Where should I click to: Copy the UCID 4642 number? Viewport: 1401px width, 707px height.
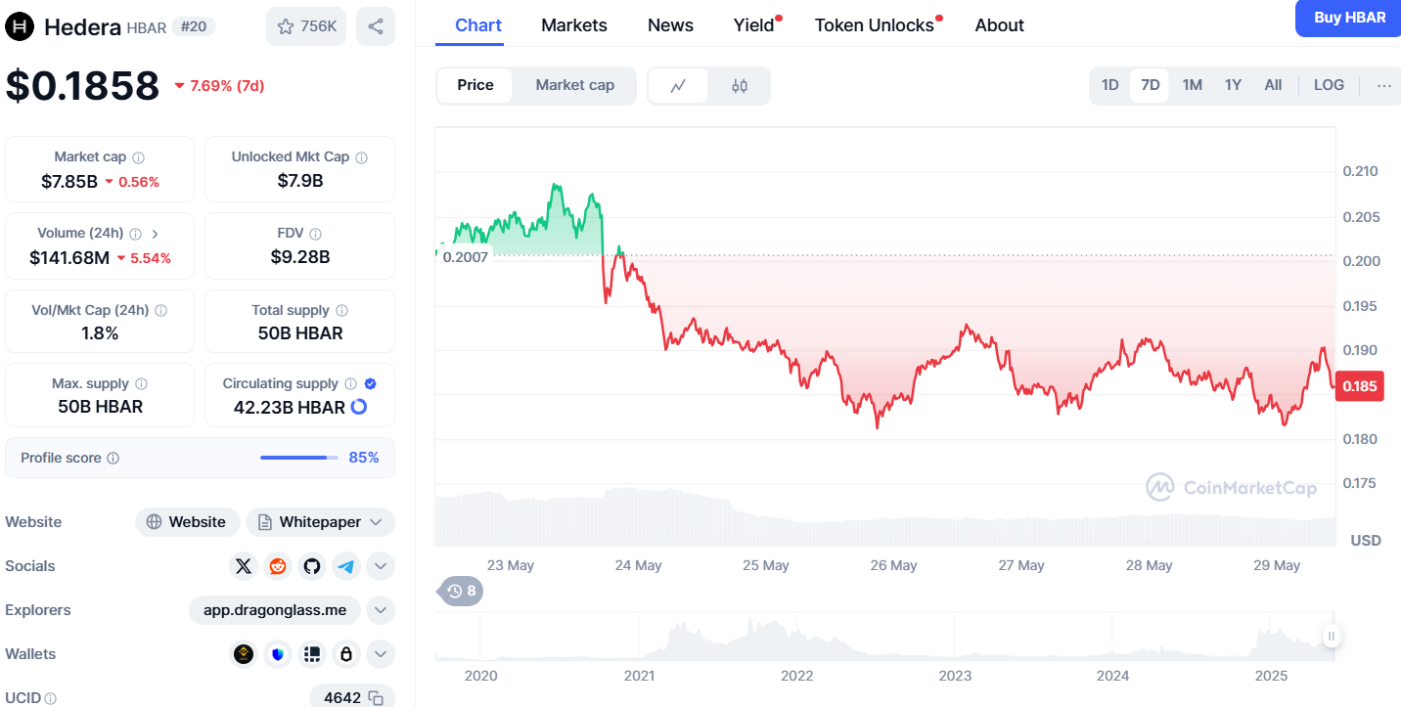pyautogui.click(x=377, y=698)
